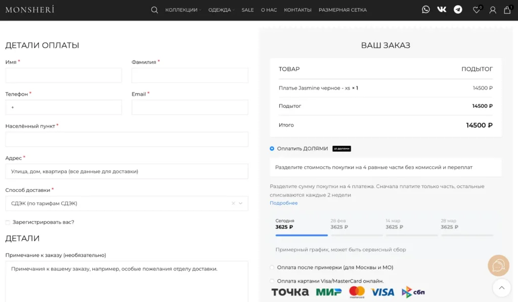Select "Оплата после примерки" radio option

(272, 268)
